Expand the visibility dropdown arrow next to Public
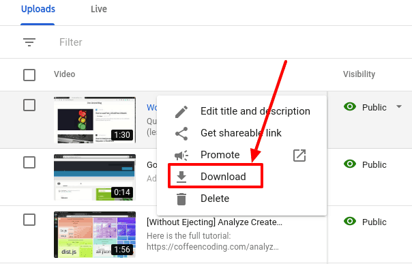This screenshot has width=412, height=264. click(x=399, y=106)
